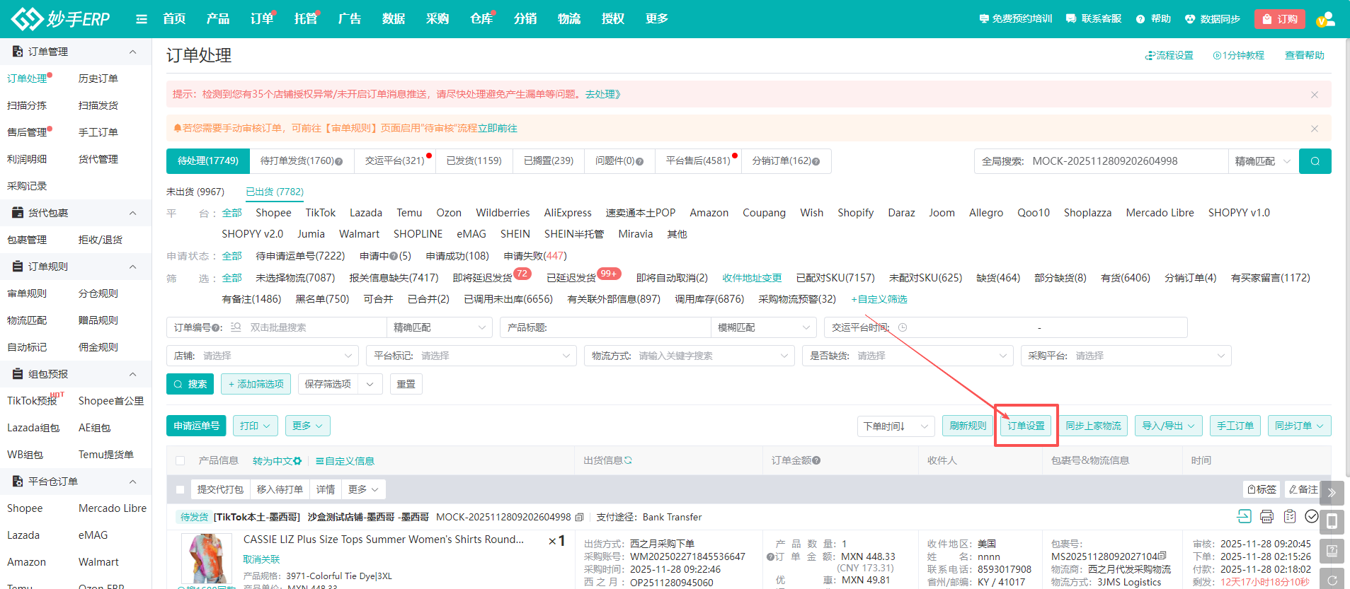
Task: Click the 重置 button
Action: click(x=406, y=384)
